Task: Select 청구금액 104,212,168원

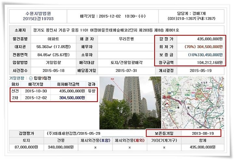Action: click(210, 63)
